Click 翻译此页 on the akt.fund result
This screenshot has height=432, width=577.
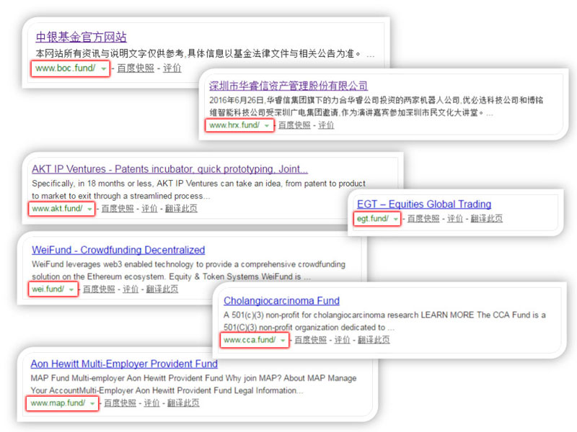point(181,208)
